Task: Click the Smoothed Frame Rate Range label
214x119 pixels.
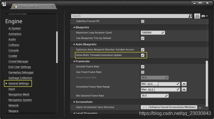Action: point(93,87)
